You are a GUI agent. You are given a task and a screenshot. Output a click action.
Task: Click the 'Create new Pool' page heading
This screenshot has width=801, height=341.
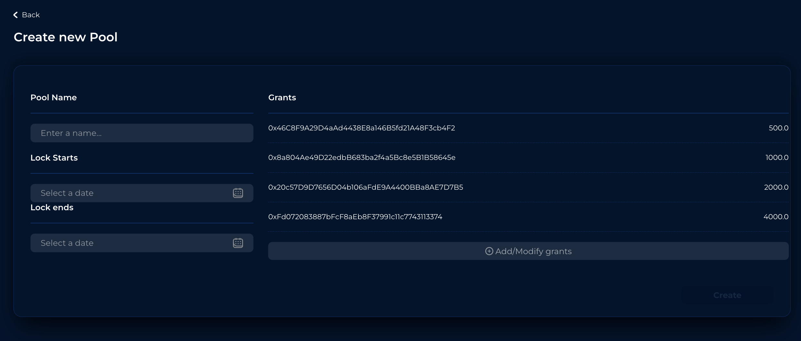pyautogui.click(x=66, y=37)
